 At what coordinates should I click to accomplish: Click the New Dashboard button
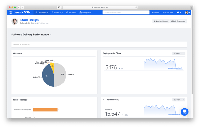pos(161,21)
